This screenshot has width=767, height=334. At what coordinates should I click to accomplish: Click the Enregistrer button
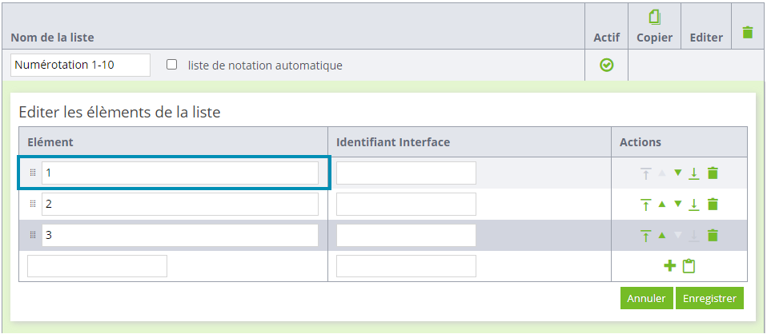point(709,298)
